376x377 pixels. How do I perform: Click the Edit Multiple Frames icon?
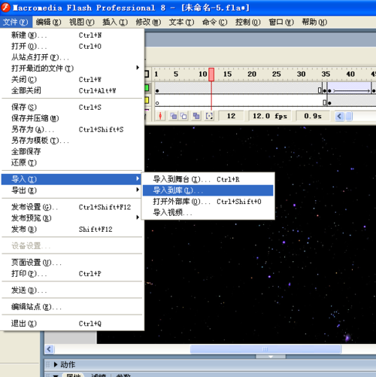click(196, 116)
